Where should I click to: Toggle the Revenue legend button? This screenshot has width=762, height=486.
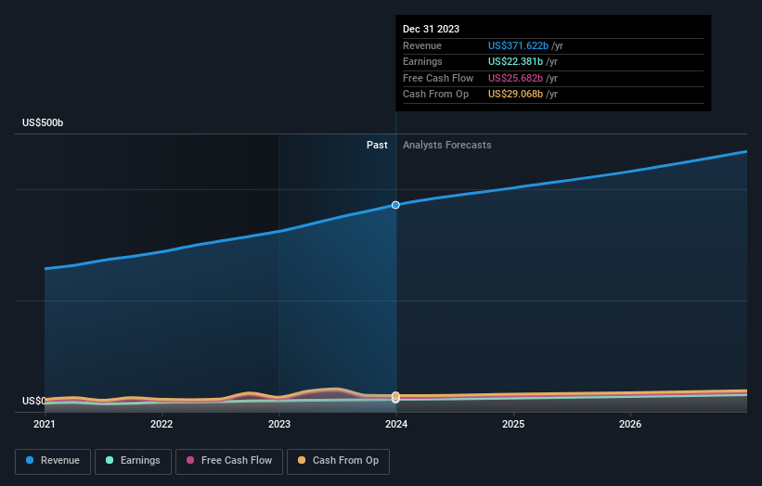[x=53, y=461]
